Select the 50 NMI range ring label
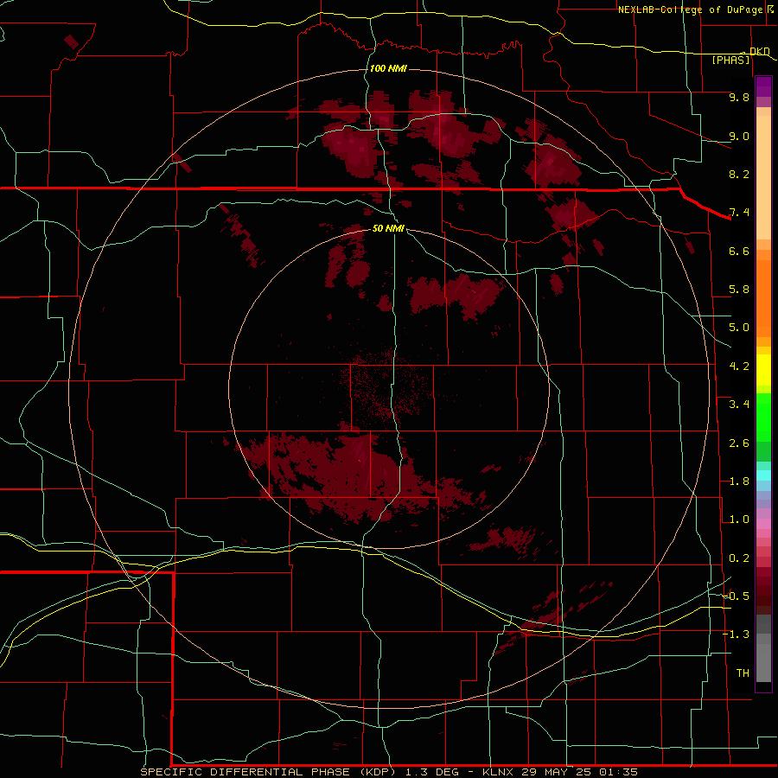Screen dimensions: 778x778 click(x=388, y=228)
